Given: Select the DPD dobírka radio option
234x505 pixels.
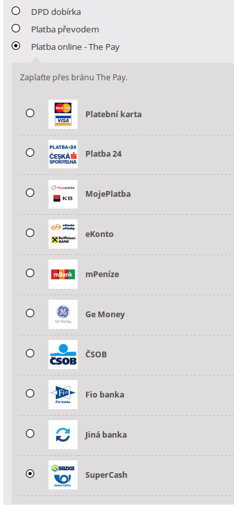Looking at the screenshot, I should point(16,11).
